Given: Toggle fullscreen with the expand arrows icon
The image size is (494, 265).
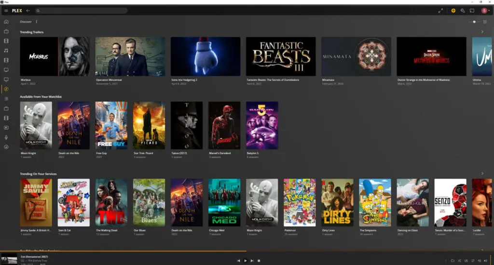Looking at the screenshot, I should click(x=440, y=11).
